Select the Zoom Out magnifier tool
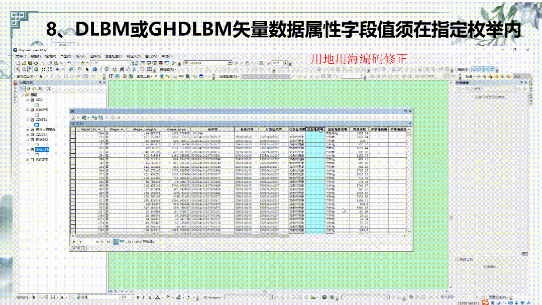 [x=24, y=69]
